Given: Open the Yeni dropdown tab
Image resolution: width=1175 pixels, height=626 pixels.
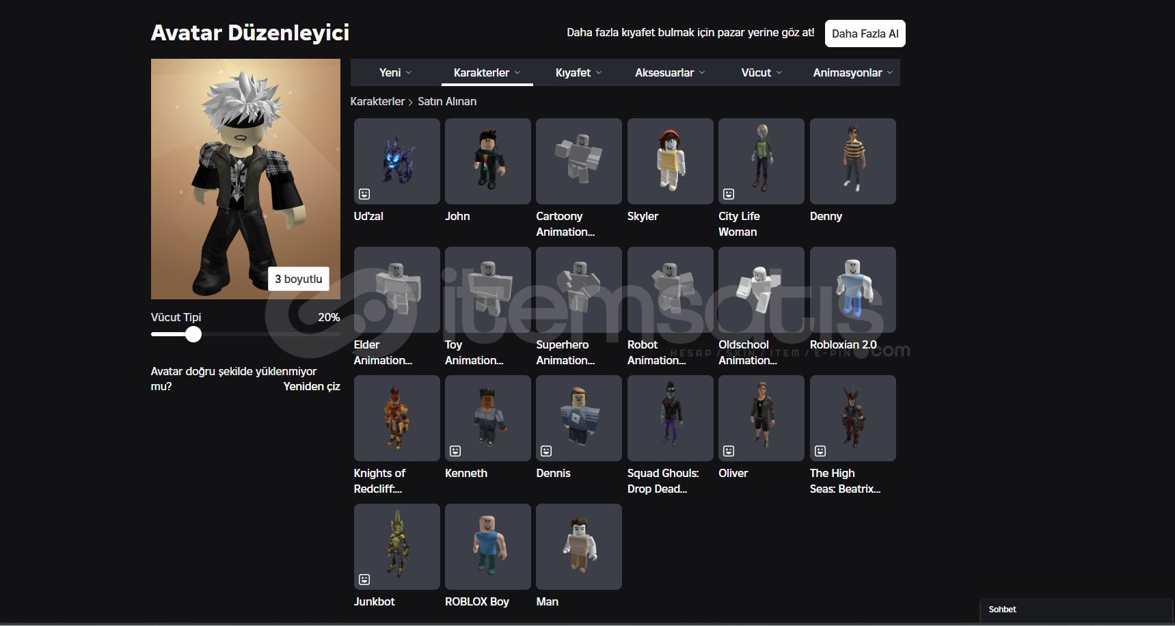Looking at the screenshot, I should click(396, 72).
